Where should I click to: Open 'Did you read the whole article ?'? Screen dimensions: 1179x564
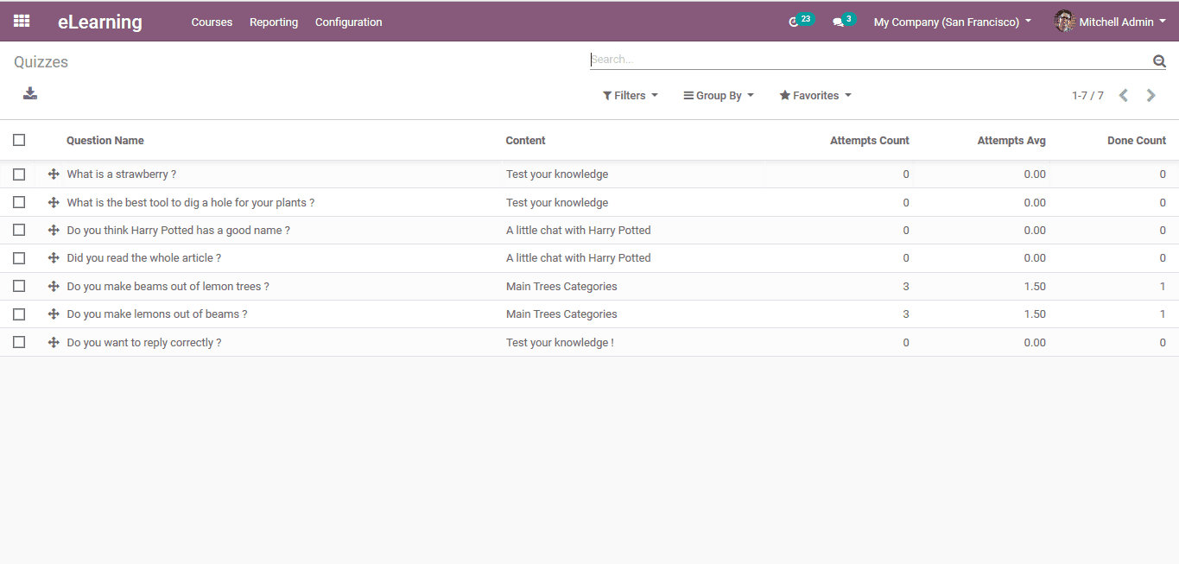(144, 258)
